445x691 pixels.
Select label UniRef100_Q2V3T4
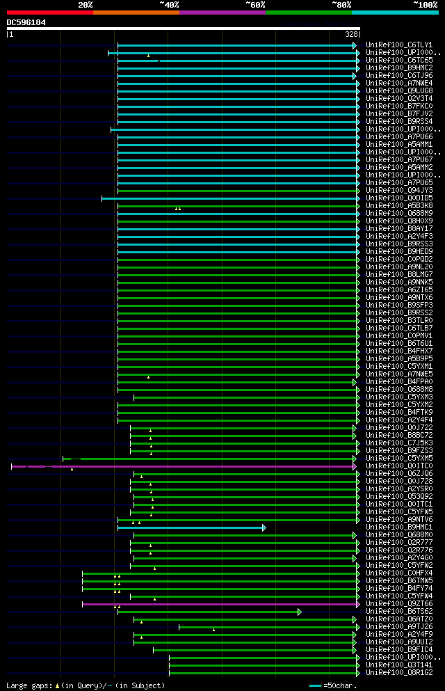[x=399, y=99]
